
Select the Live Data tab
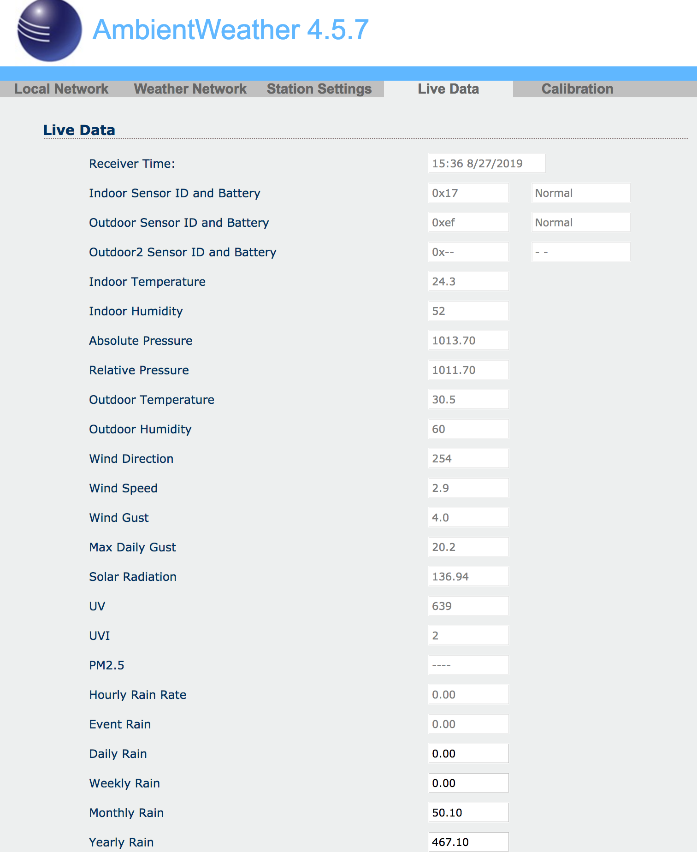[448, 89]
